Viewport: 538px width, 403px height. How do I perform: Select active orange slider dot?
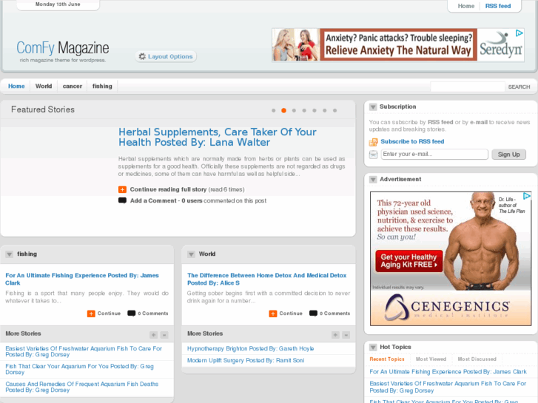[283, 110]
